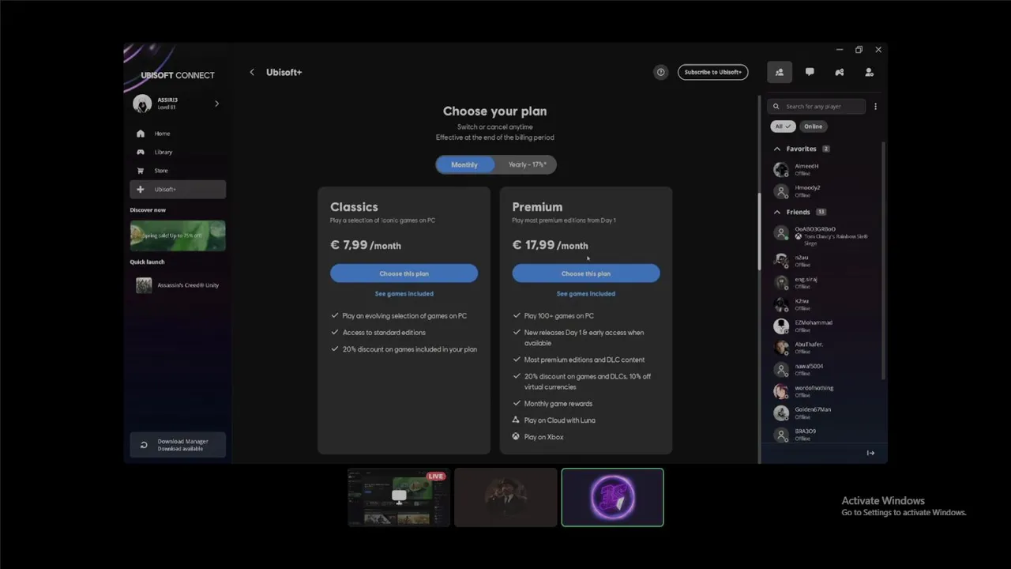
Task: Toggle the Online friends filter
Action: coord(813,126)
